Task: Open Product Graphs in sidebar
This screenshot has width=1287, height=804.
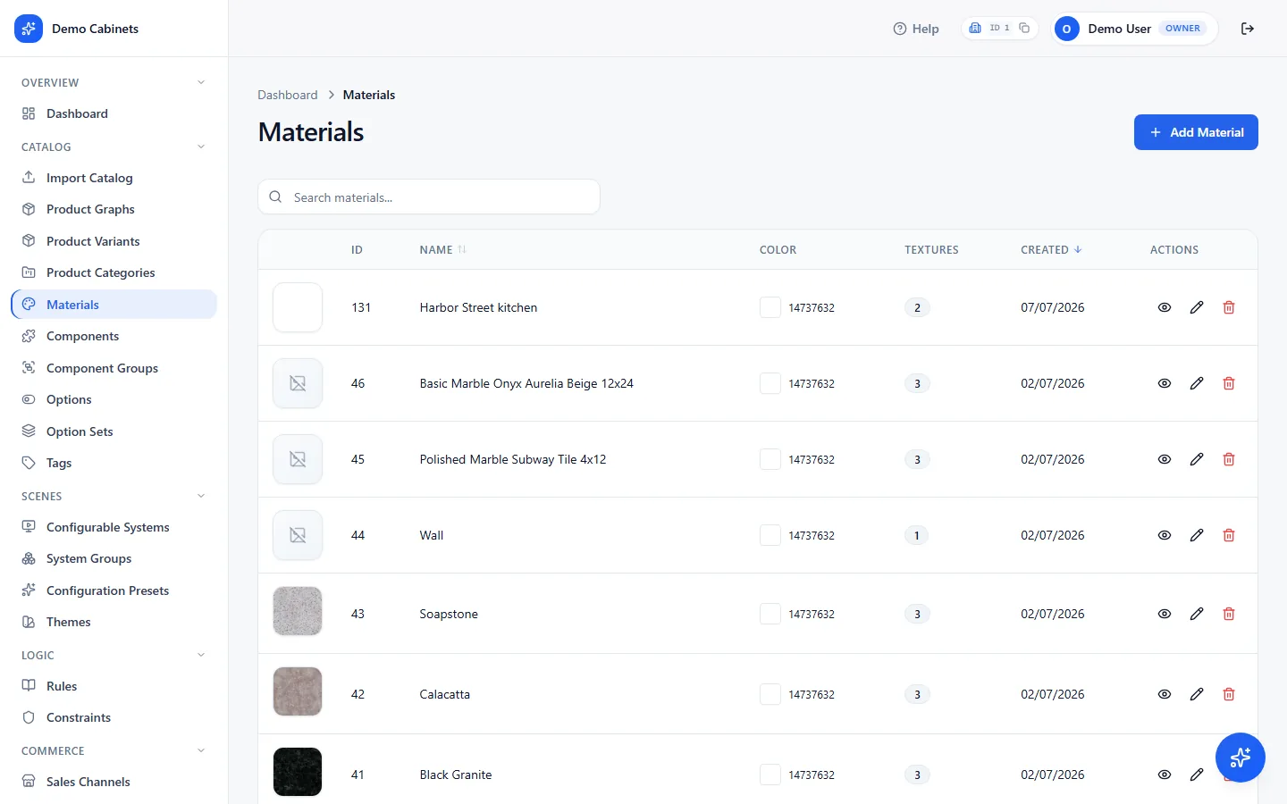Action: (x=114, y=209)
